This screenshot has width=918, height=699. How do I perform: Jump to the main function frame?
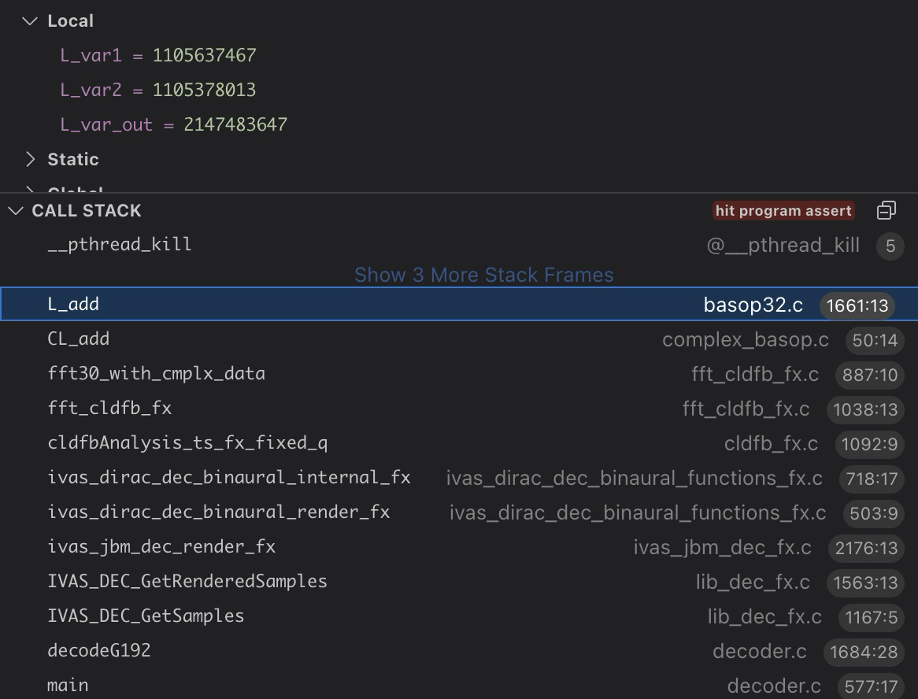point(68,686)
